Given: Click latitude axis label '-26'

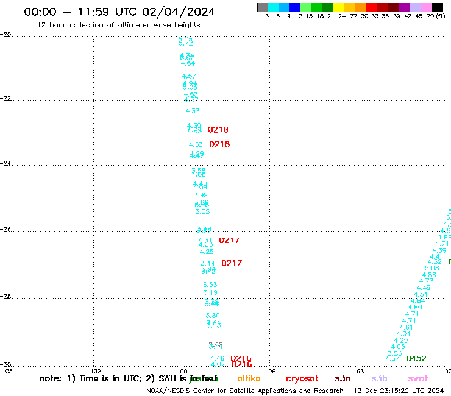Looking at the screenshot, I should (x=5, y=229).
